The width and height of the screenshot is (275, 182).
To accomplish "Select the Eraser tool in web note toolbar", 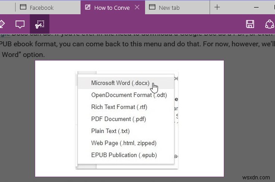I will (x=1, y=24).
